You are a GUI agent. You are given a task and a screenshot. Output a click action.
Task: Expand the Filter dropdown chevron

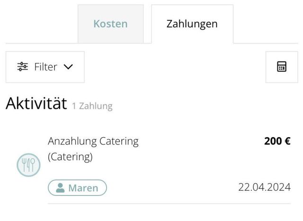68,67
